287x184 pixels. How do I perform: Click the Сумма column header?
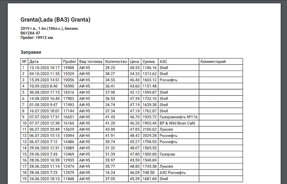pos(149,62)
